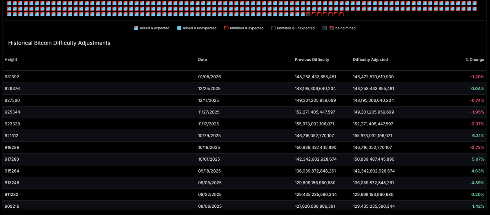Click the 'unmined & expected' red legend icon

click(x=226, y=28)
